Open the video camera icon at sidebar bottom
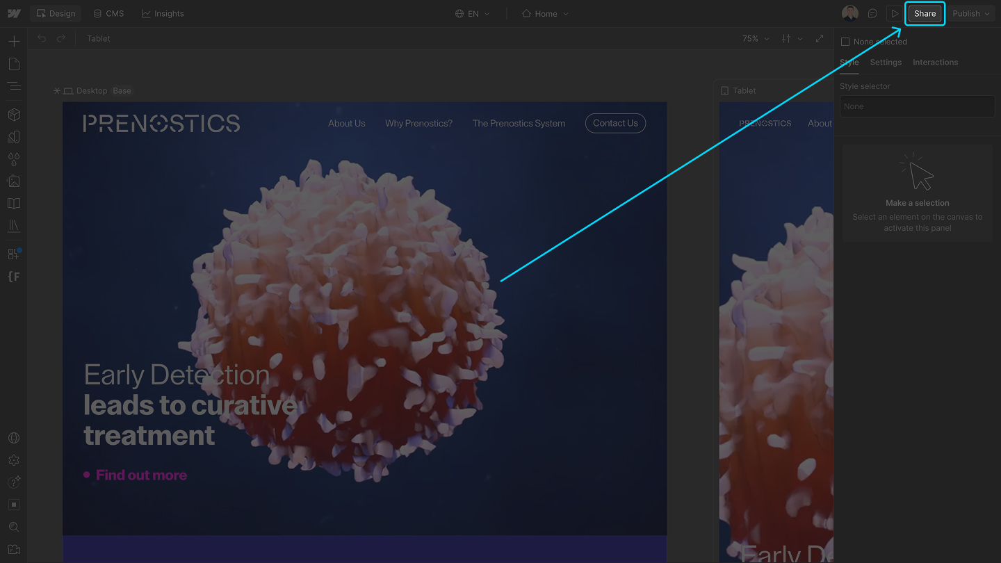1001x563 pixels. [x=14, y=549]
